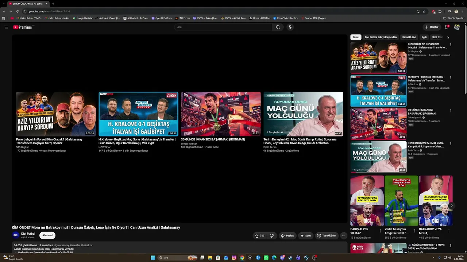The width and height of the screenshot is (467, 262).
Task: Open the #galatasaray hashtag link
Action: (x=62, y=245)
